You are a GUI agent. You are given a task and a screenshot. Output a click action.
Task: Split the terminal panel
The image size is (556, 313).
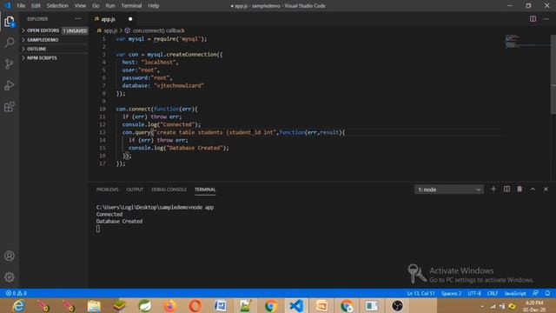click(x=506, y=190)
